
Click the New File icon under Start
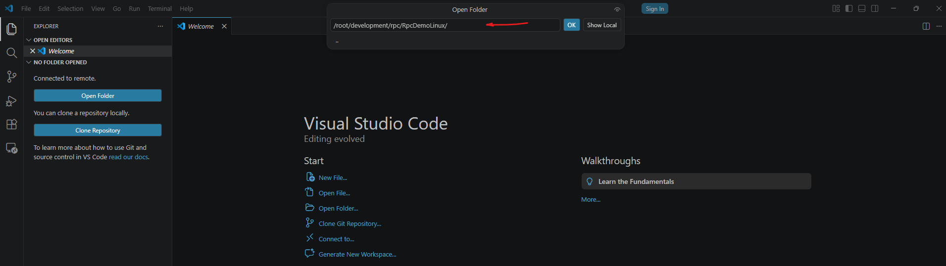coord(310,177)
